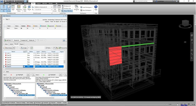Click the add comment icon next to Assign
Image resolution: width=196 pixels, height=106 pixels.
(x=32, y=48)
